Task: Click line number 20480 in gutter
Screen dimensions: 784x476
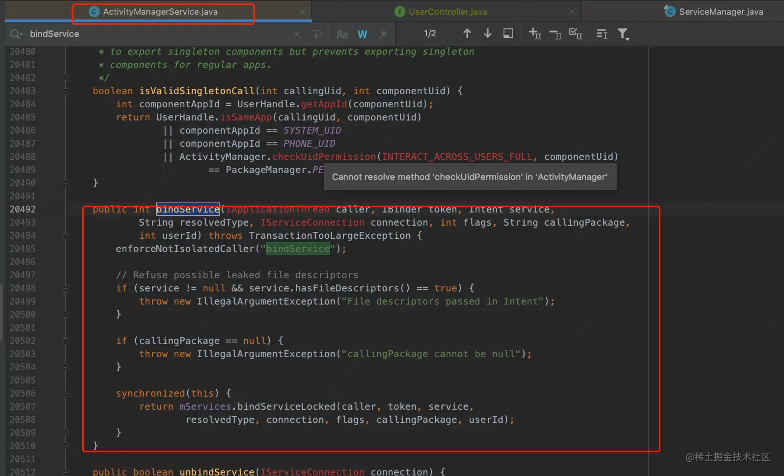Action: tap(23, 52)
